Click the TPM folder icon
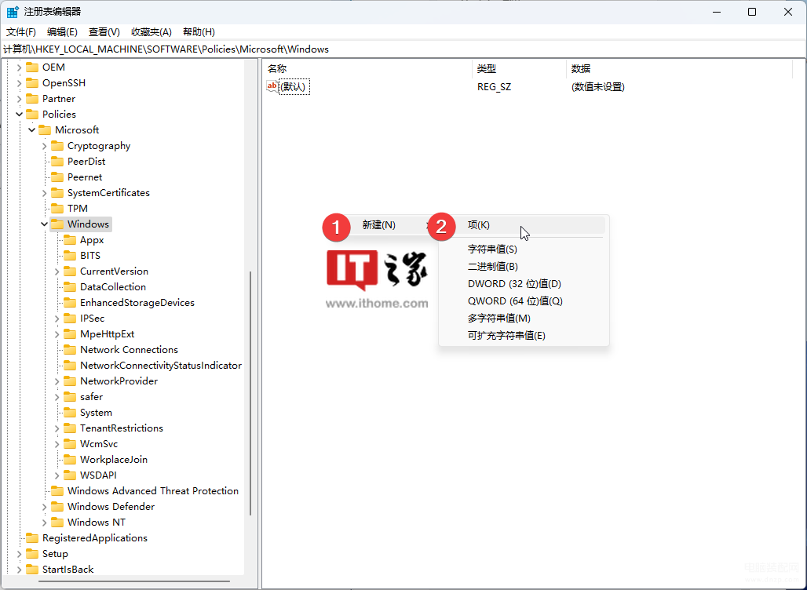807x590 pixels. point(57,209)
